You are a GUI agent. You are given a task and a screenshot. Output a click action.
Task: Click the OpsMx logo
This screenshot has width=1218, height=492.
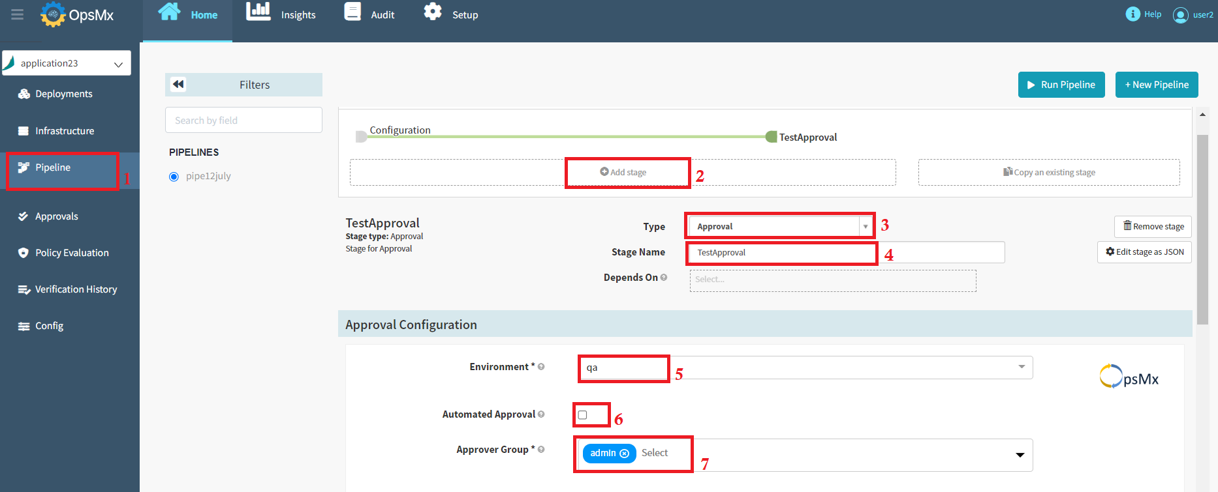77,15
